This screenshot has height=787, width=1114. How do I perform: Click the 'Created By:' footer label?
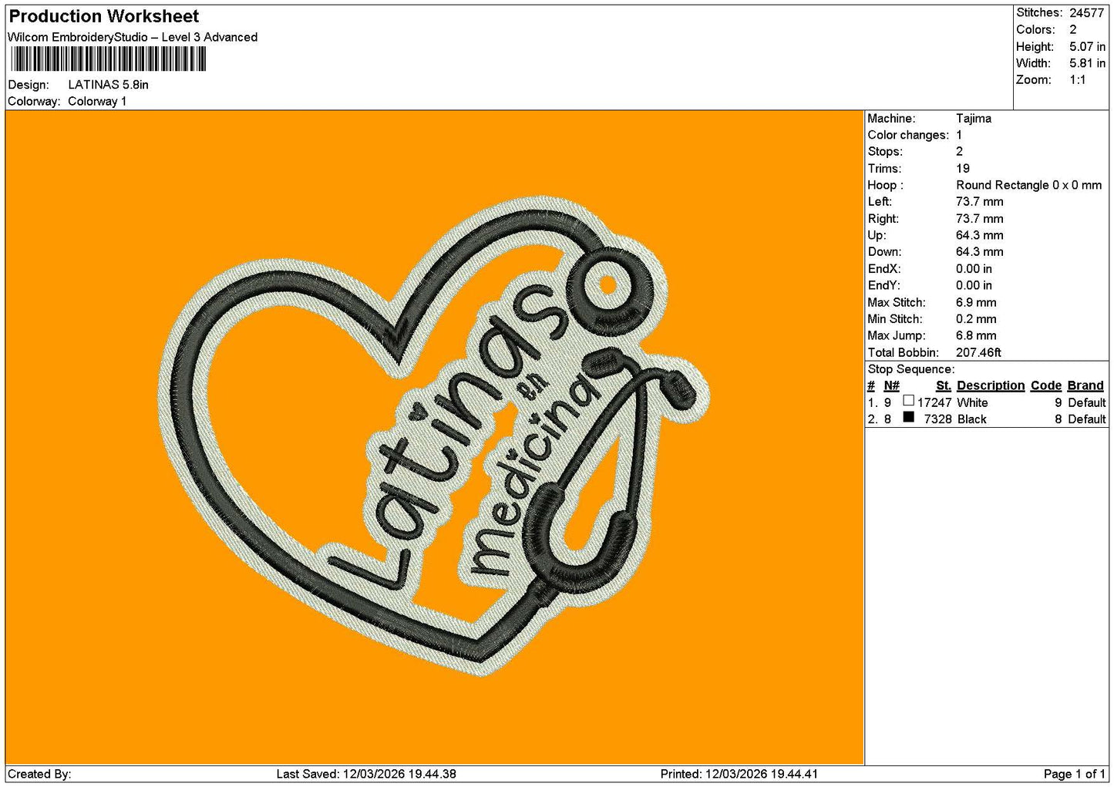tap(39, 774)
